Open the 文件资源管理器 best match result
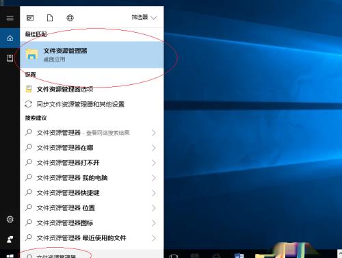The width and height of the screenshot is (342, 258). click(92, 55)
